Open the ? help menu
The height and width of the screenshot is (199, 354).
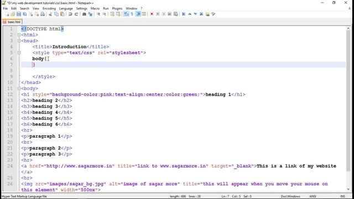pyautogui.click(x=142, y=8)
